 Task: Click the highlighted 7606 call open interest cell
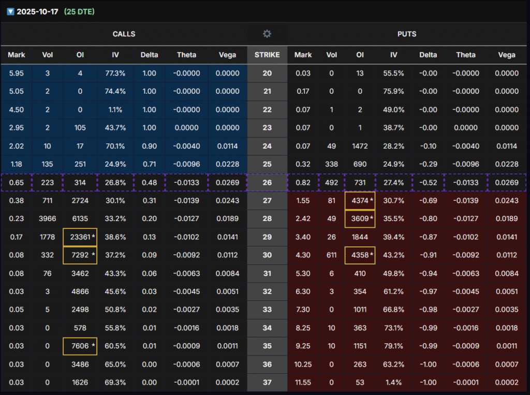(80, 346)
